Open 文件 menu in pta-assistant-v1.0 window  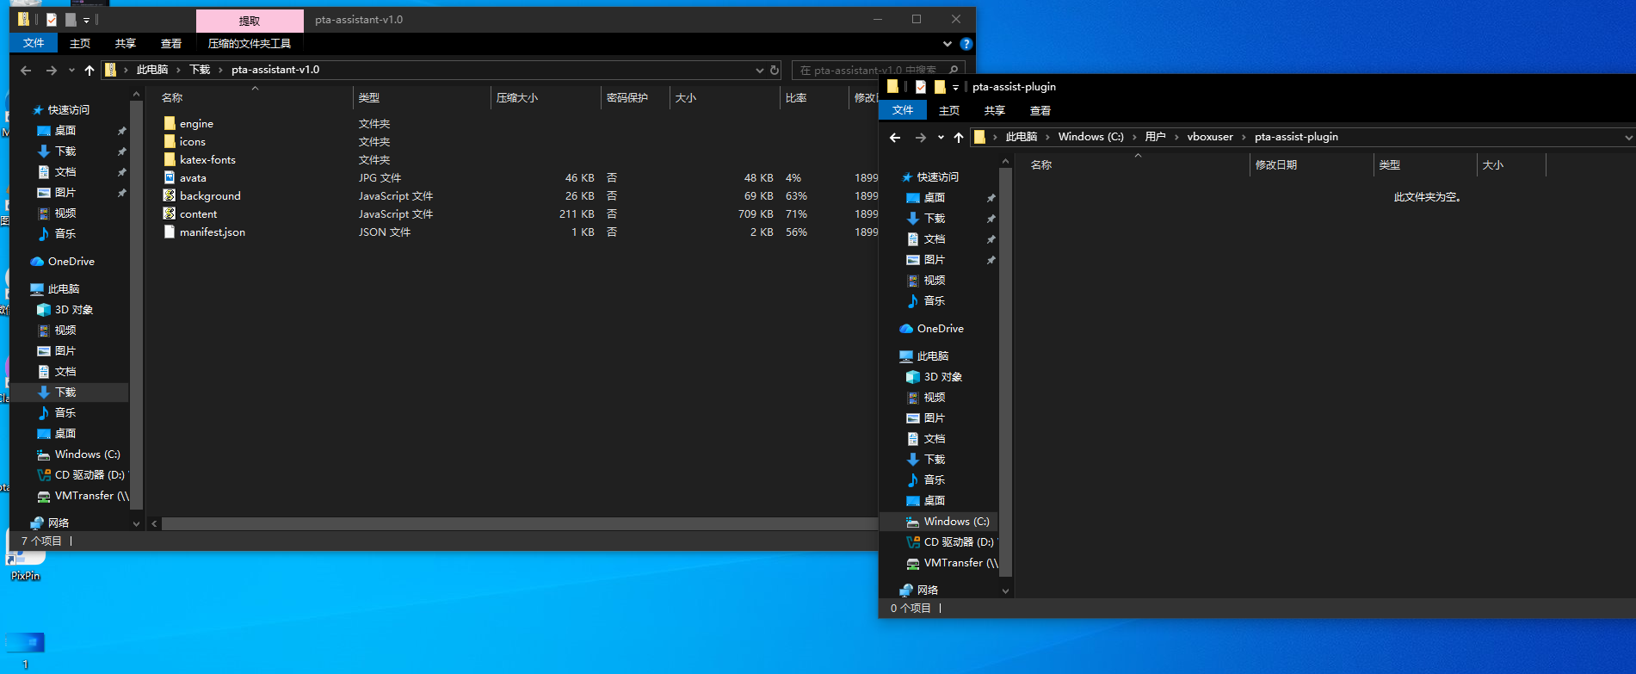point(34,43)
